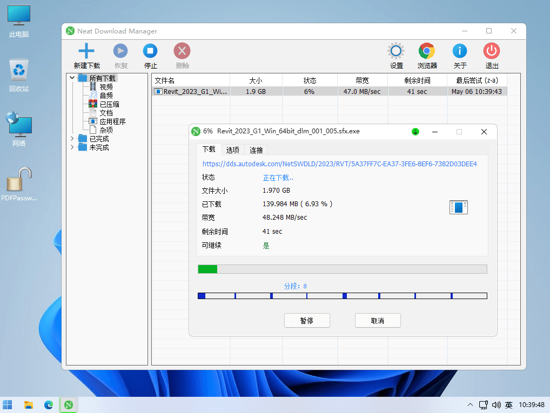Expand the 未完成 tree node
Screen dimensions: 550x413
pos(72,147)
